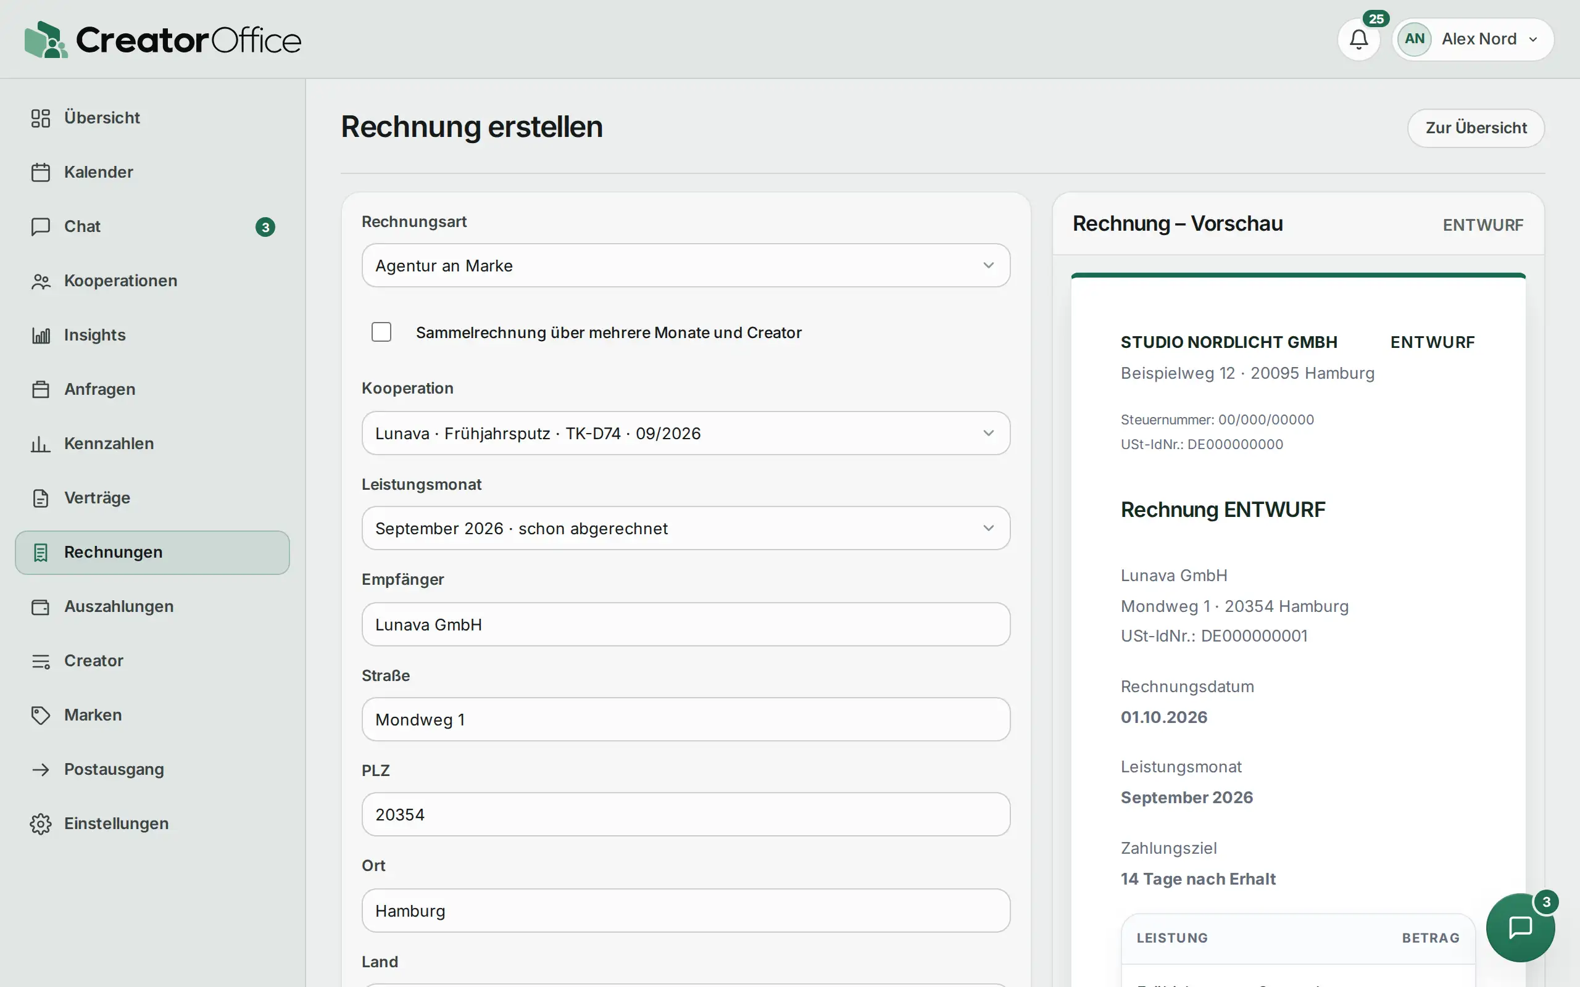This screenshot has width=1580, height=987.
Task: Click the Kooperationen people icon
Action: (41, 281)
